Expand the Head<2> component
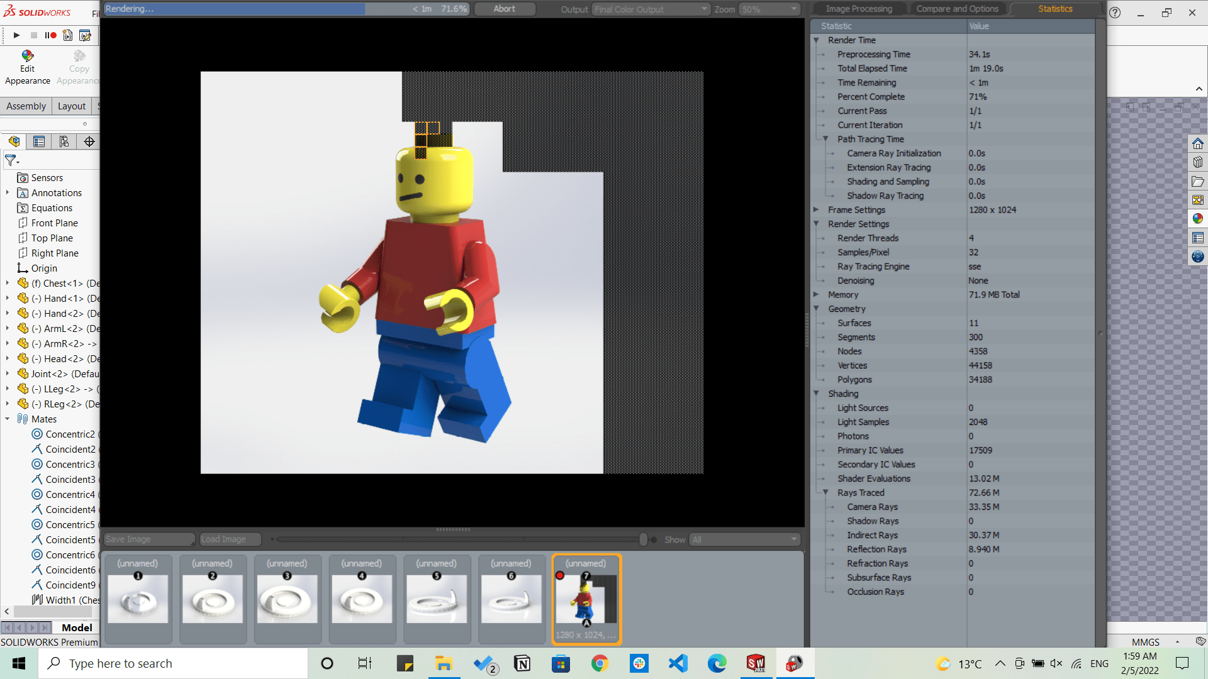 click(x=8, y=359)
